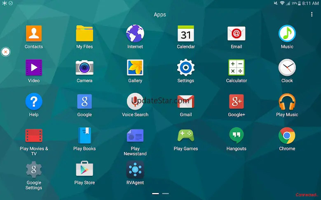Open Play Movies & TV app
This screenshot has height=200, width=321.
[34, 136]
